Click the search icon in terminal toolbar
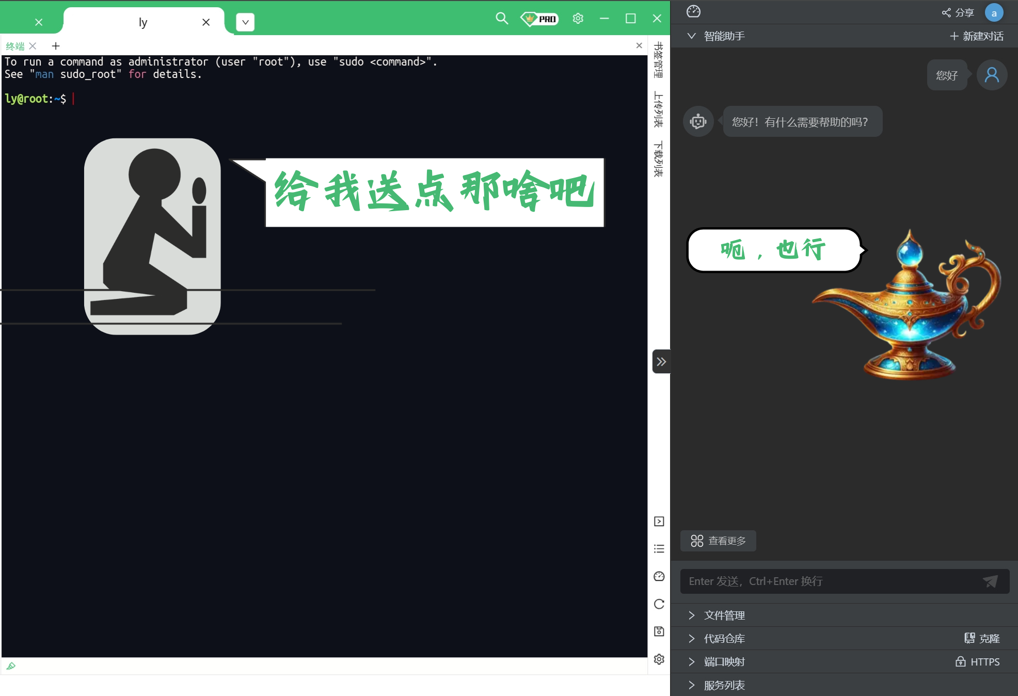This screenshot has width=1018, height=696. [501, 19]
